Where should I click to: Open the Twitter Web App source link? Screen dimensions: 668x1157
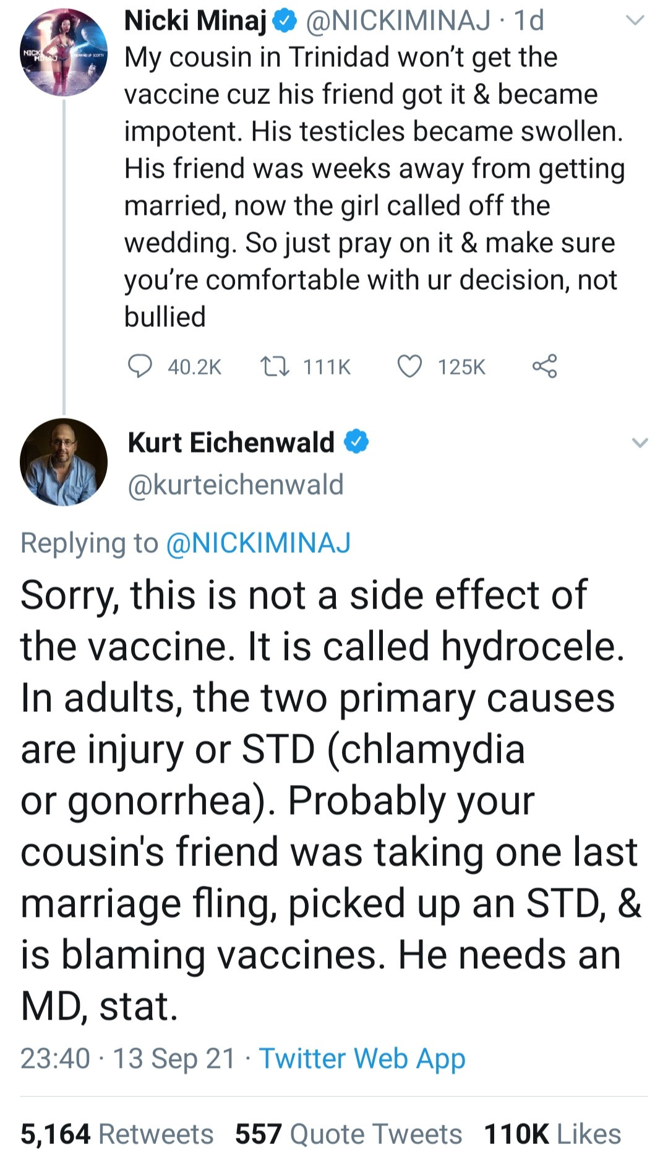(362, 1058)
